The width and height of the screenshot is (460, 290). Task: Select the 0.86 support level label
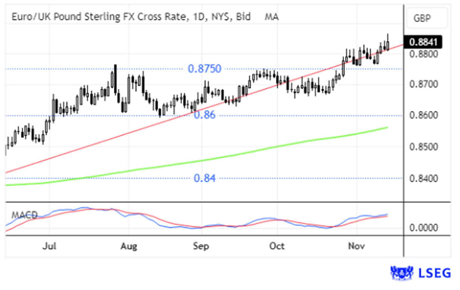point(204,115)
